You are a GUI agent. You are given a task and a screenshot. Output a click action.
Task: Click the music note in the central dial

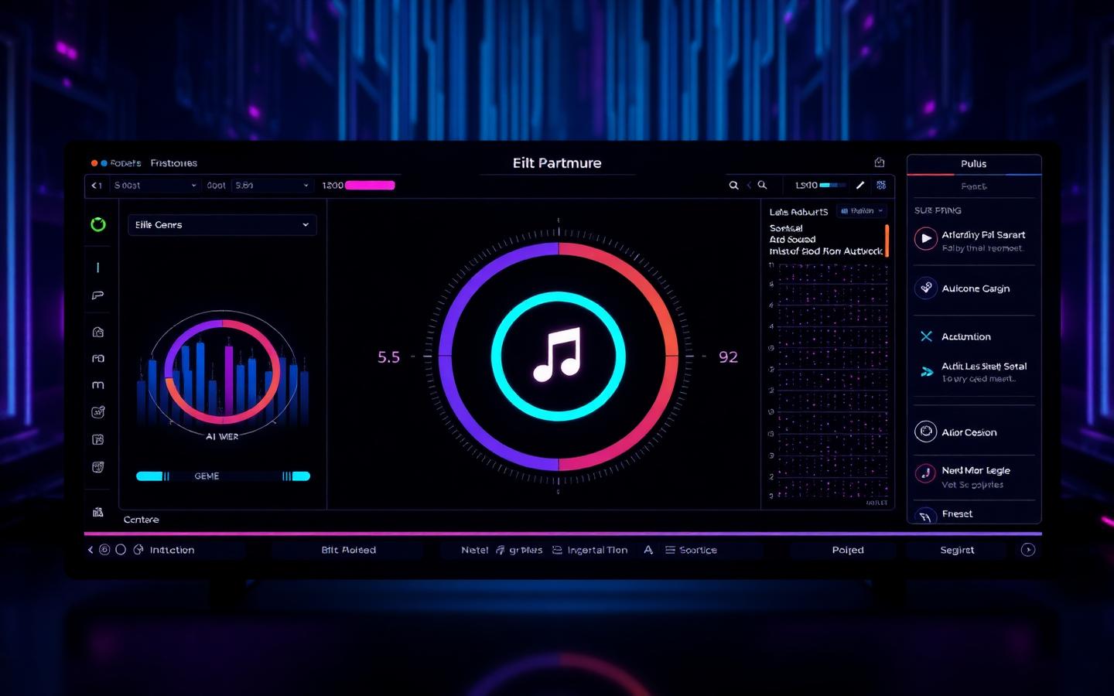tap(558, 356)
